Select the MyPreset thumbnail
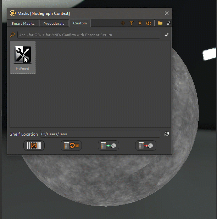Image resolution: width=217 pixels, height=219 pixels. 23,57
